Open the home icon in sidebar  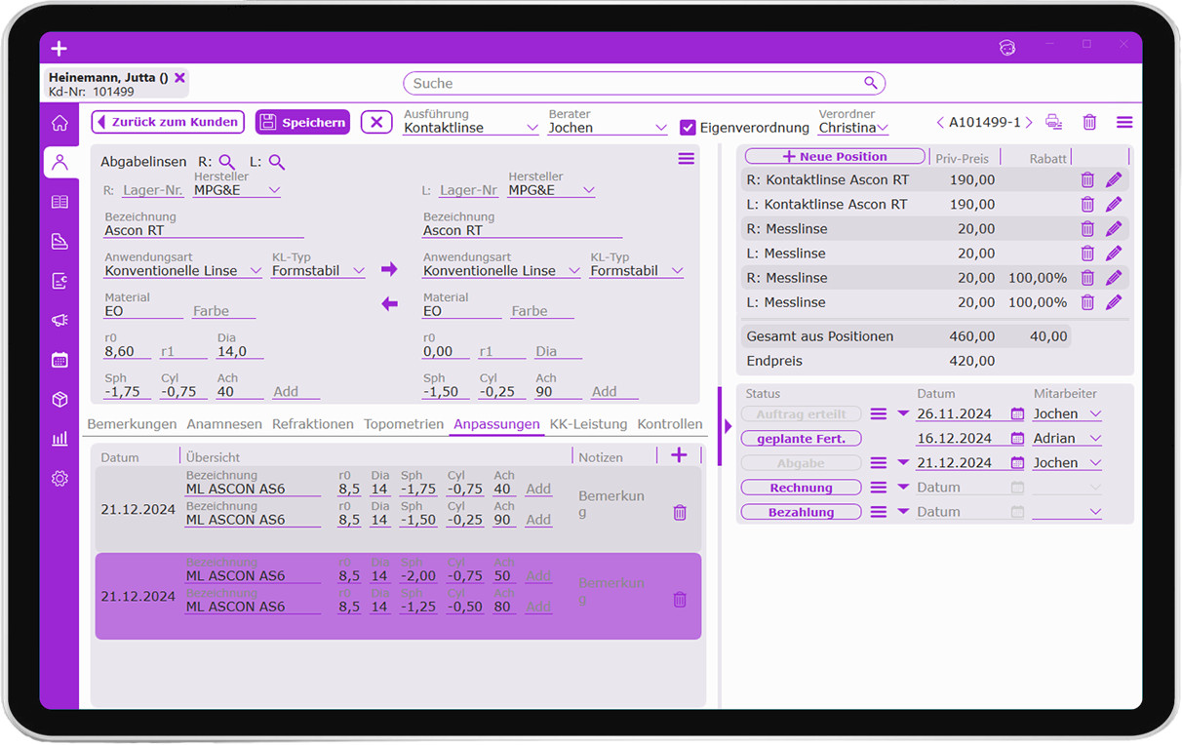(59, 123)
